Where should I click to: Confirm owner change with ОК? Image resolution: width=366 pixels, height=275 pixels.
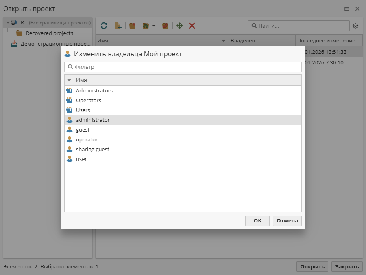click(x=257, y=220)
